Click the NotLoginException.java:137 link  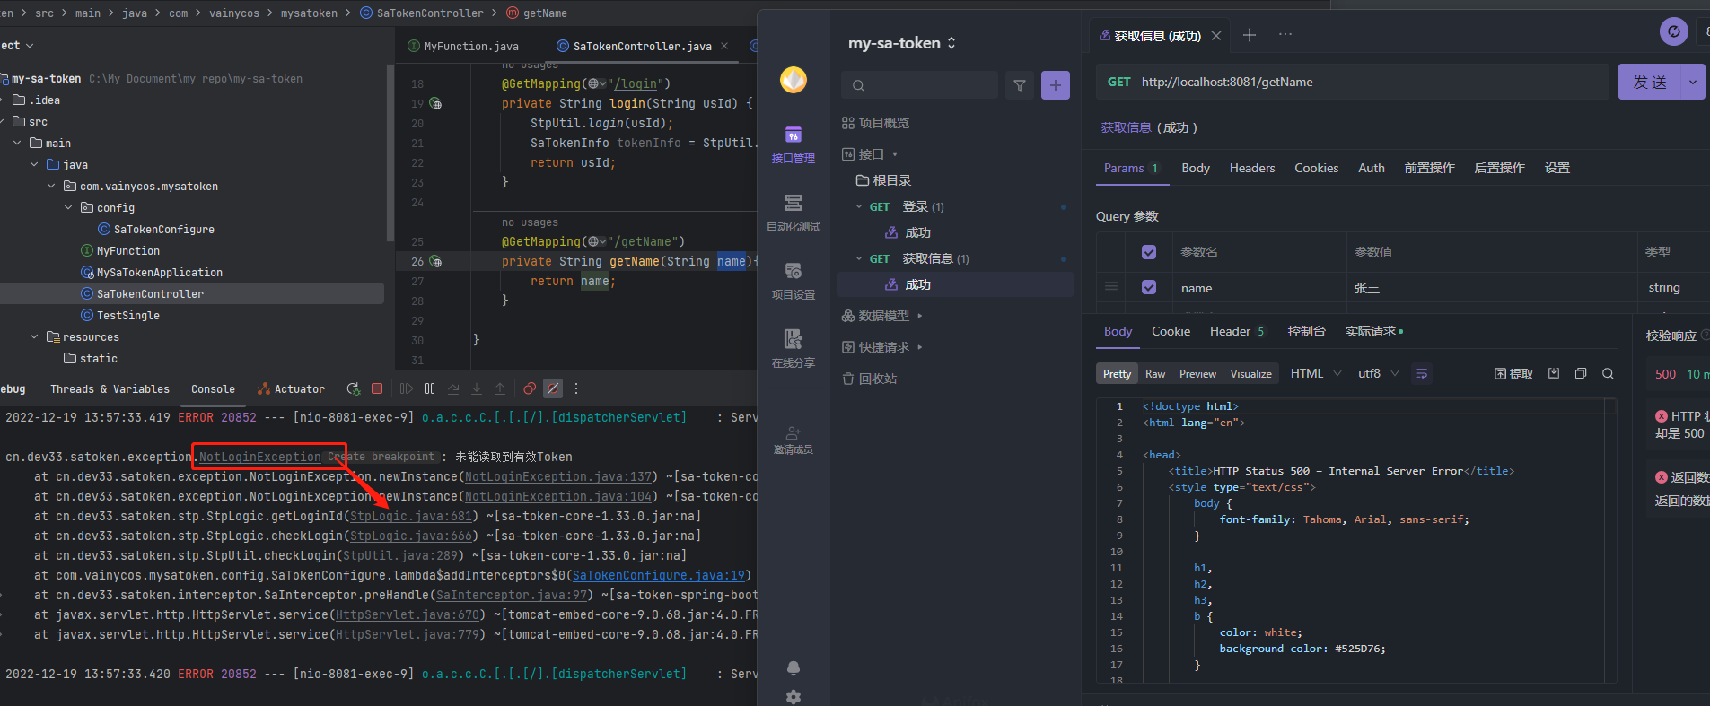coord(558,477)
